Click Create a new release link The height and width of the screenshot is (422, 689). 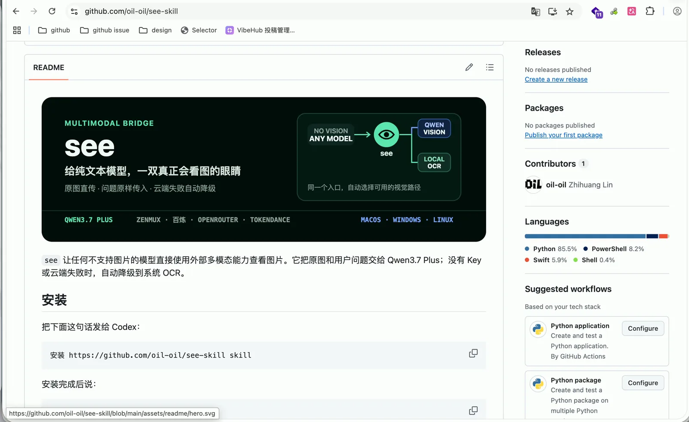(x=556, y=79)
